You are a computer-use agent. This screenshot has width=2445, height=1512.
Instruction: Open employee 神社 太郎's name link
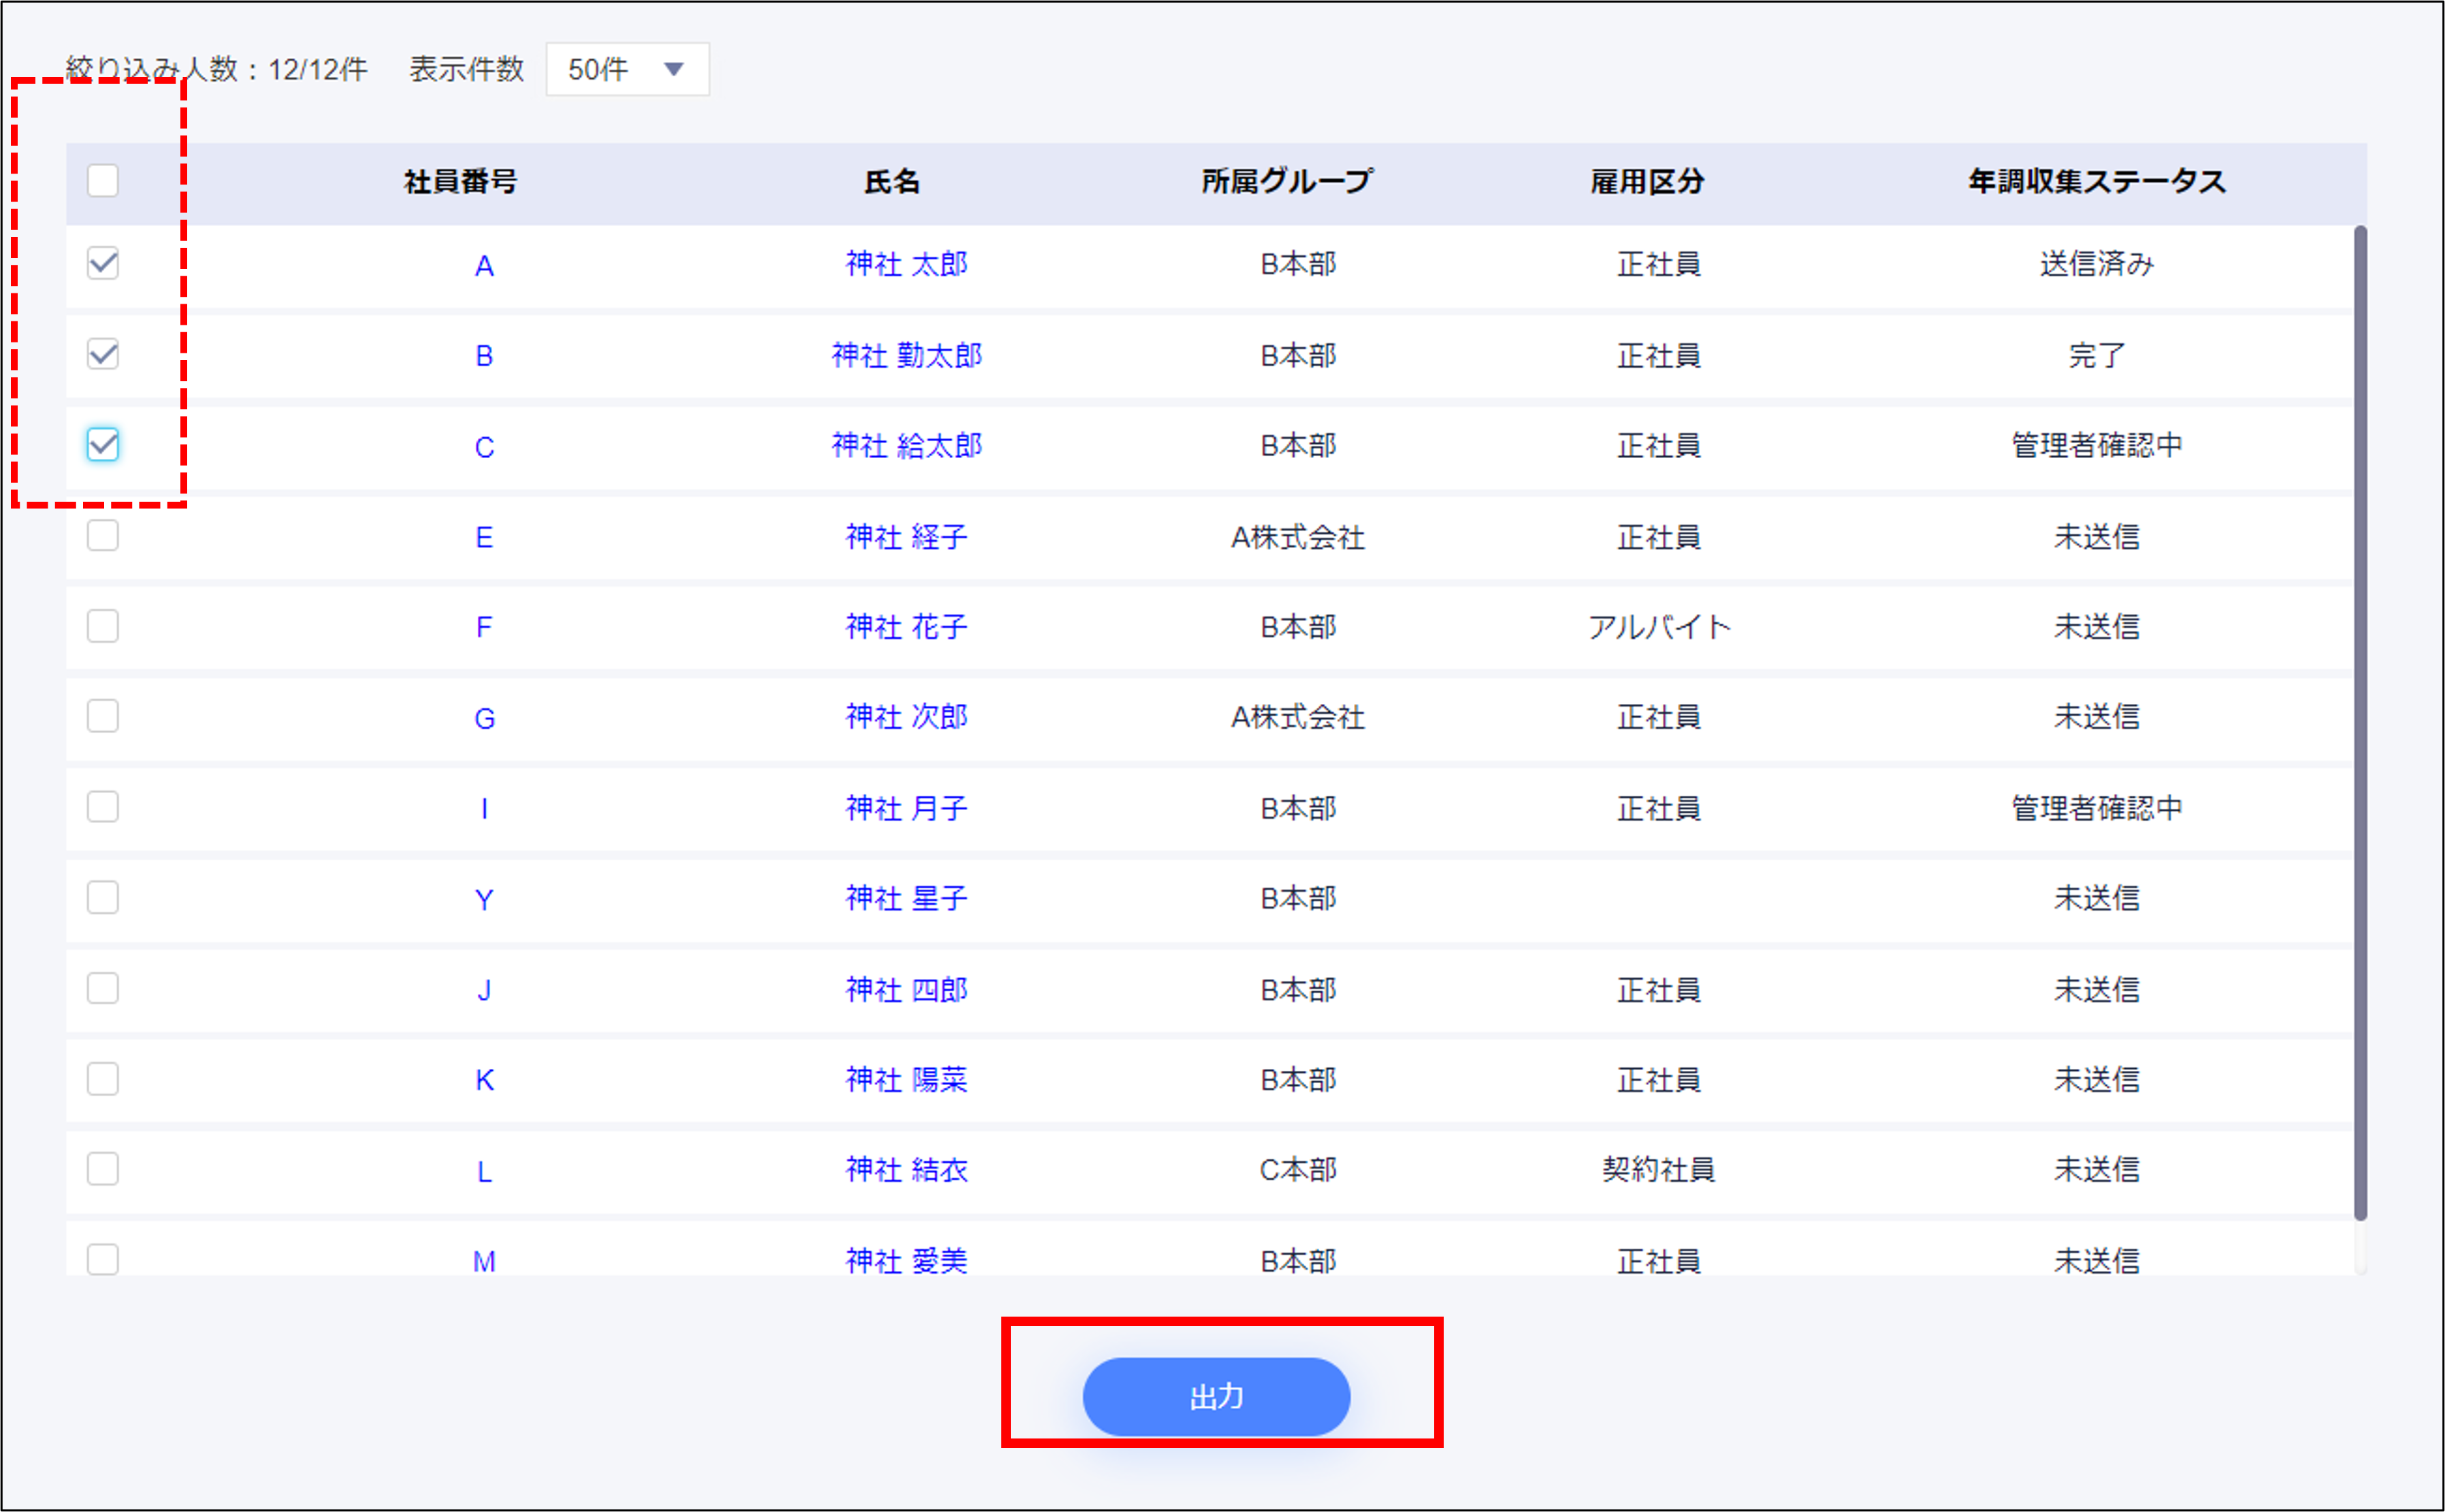(905, 264)
